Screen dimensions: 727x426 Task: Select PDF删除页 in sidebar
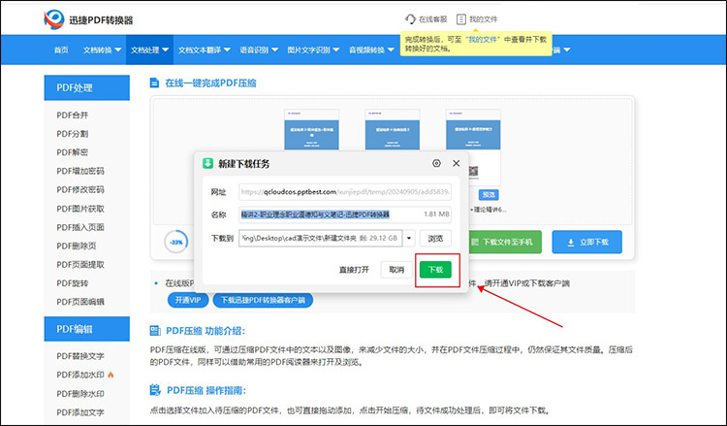(77, 246)
